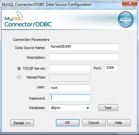
Task: Open the Database dropdown arrow
Action: [88, 108]
